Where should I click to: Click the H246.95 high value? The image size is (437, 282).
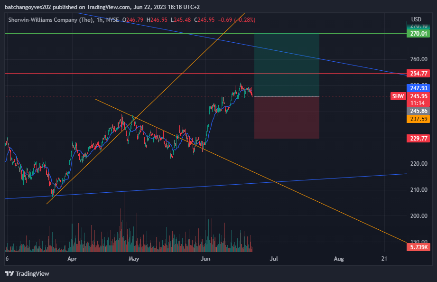pos(157,20)
